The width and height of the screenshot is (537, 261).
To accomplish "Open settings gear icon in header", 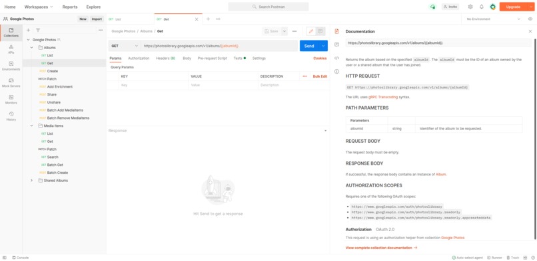I will tap(470, 7).
